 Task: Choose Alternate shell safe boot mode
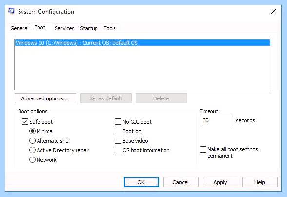[x=32, y=141]
